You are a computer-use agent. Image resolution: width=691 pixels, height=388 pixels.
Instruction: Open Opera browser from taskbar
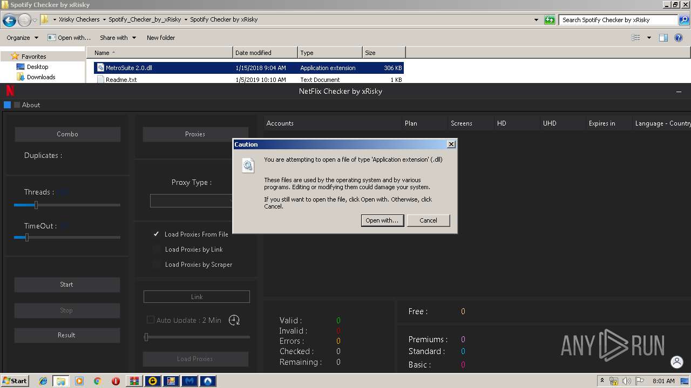click(116, 381)
